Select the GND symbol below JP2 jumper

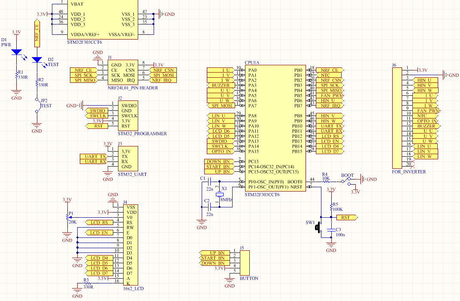pyautogui.click(x=36, y=127)
